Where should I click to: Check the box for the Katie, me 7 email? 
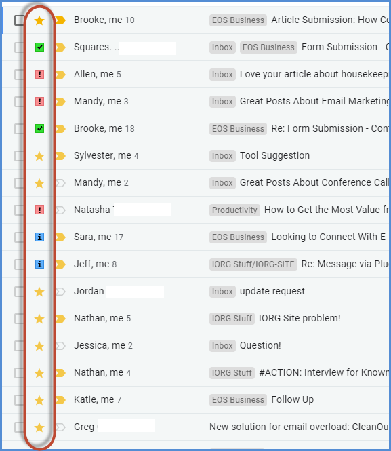[x=19, y=400]
